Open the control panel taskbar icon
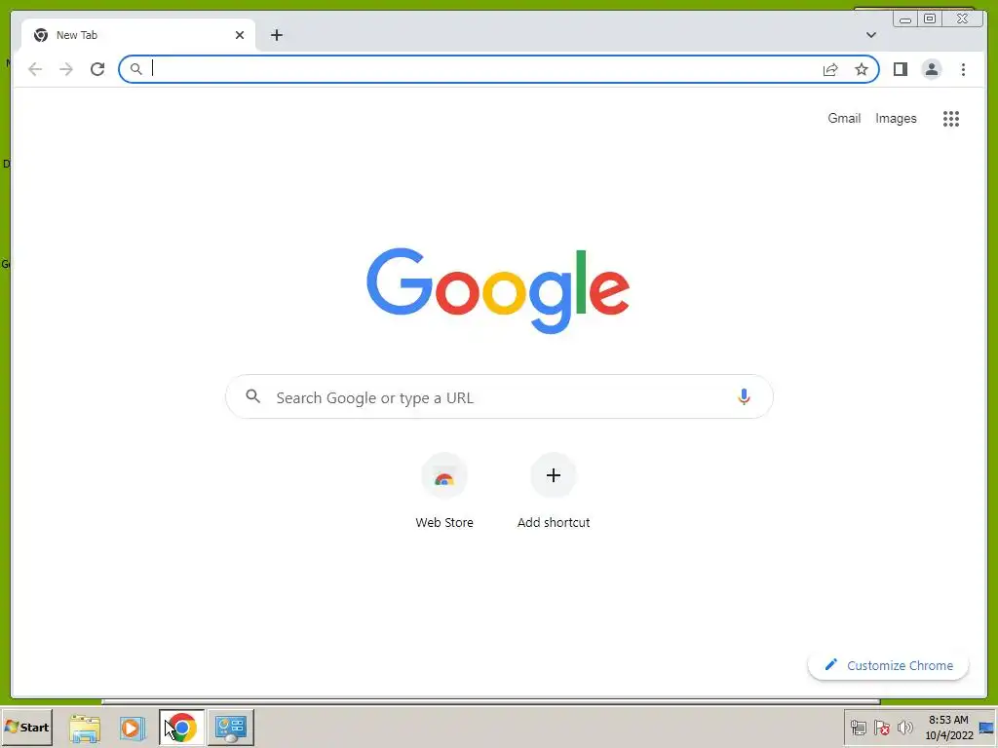Viewport: 998px width, 748px height. (x=230, y=728)
